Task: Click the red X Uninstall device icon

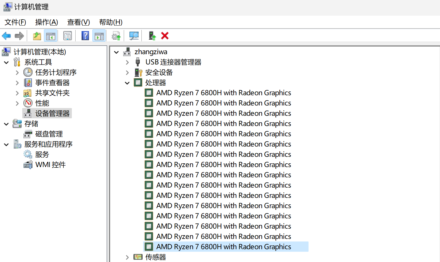Action: [x=165, y=36]
